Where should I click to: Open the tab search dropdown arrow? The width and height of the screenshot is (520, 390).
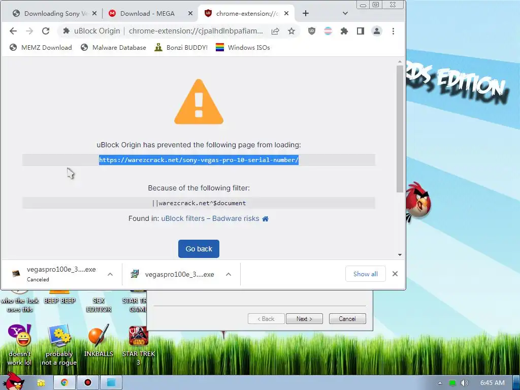click(345, 13)
